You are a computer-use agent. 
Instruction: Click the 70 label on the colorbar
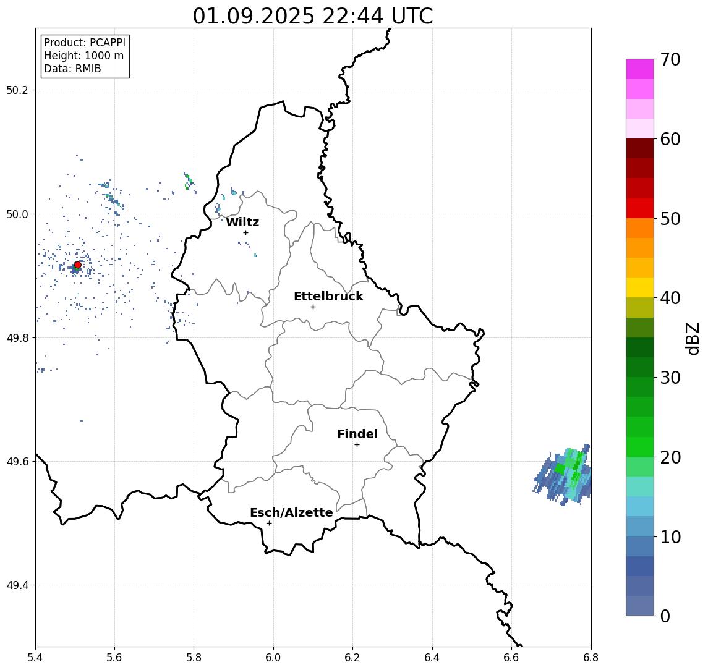[670, 59]
